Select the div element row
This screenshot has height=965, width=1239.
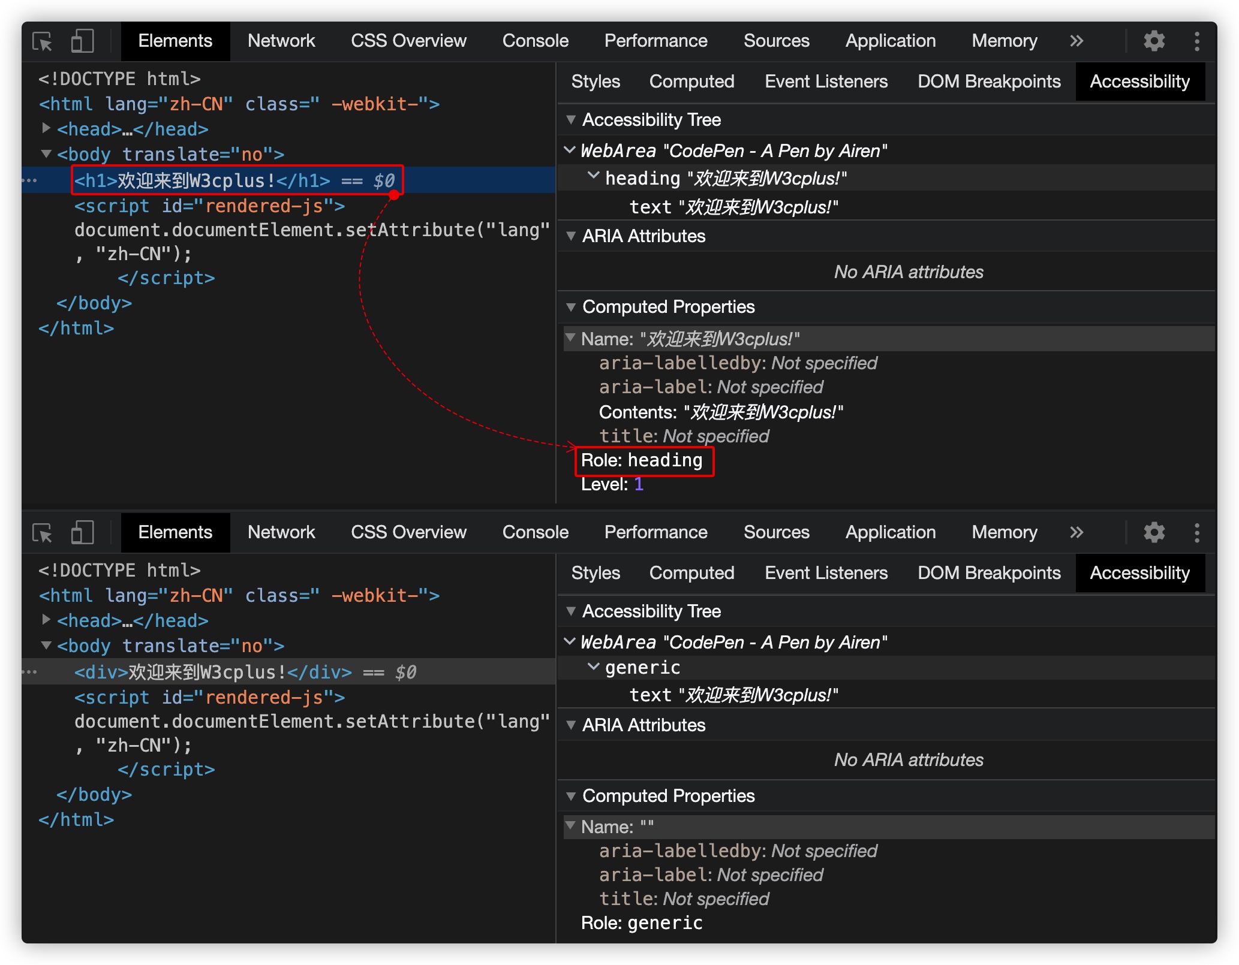click(x=288, y=672)
